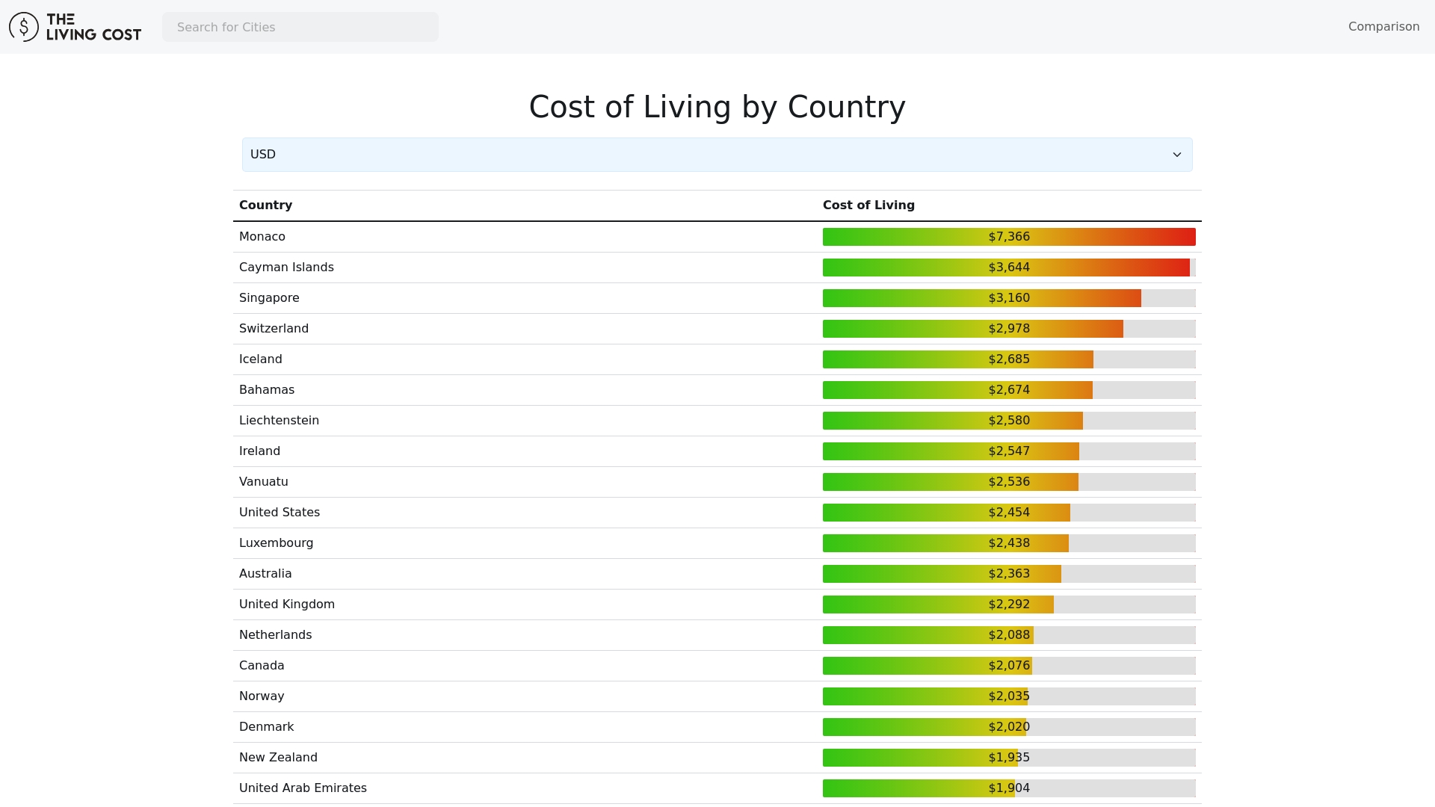The image size is (1435, 807).
Task: Click the Country column header
Action: 265,205
